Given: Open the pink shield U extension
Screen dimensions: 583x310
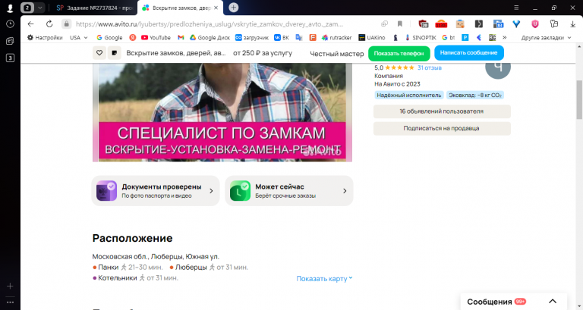Looking at the screenshot, I should pyautogui.click(x=534, y=23).
